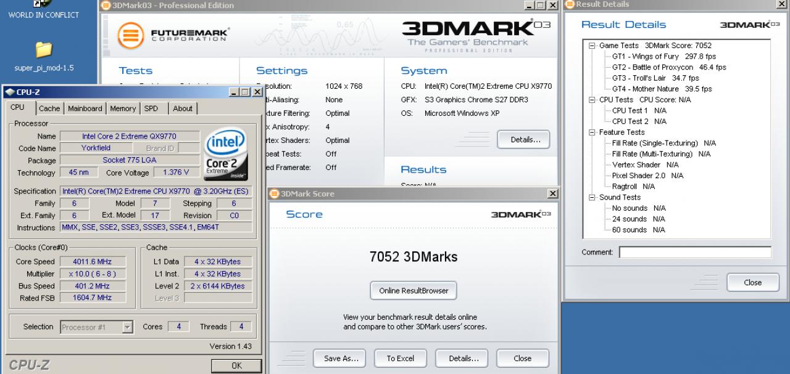Click the Multiplier x 10.0 value
The image size is (790, 374).
[x=93, y=274]
